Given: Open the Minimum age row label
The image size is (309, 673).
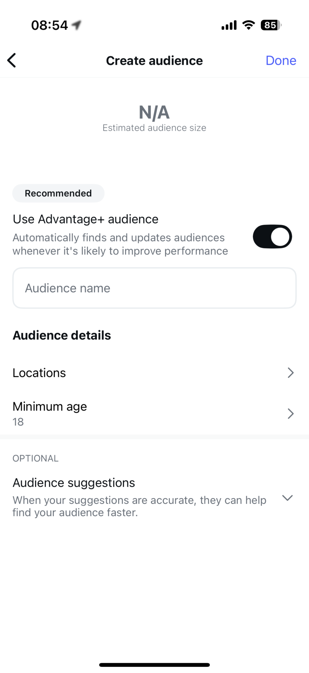Looking at the screenshot, I should (50, 406).
